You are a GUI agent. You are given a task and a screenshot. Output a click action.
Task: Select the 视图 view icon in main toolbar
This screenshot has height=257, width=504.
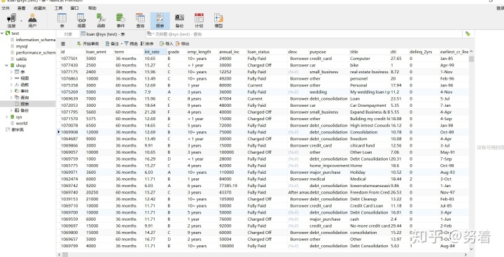coord(81,20)
